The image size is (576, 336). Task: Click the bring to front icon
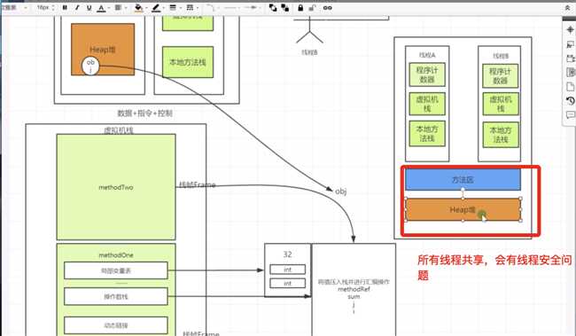click(x=273, y=8)
